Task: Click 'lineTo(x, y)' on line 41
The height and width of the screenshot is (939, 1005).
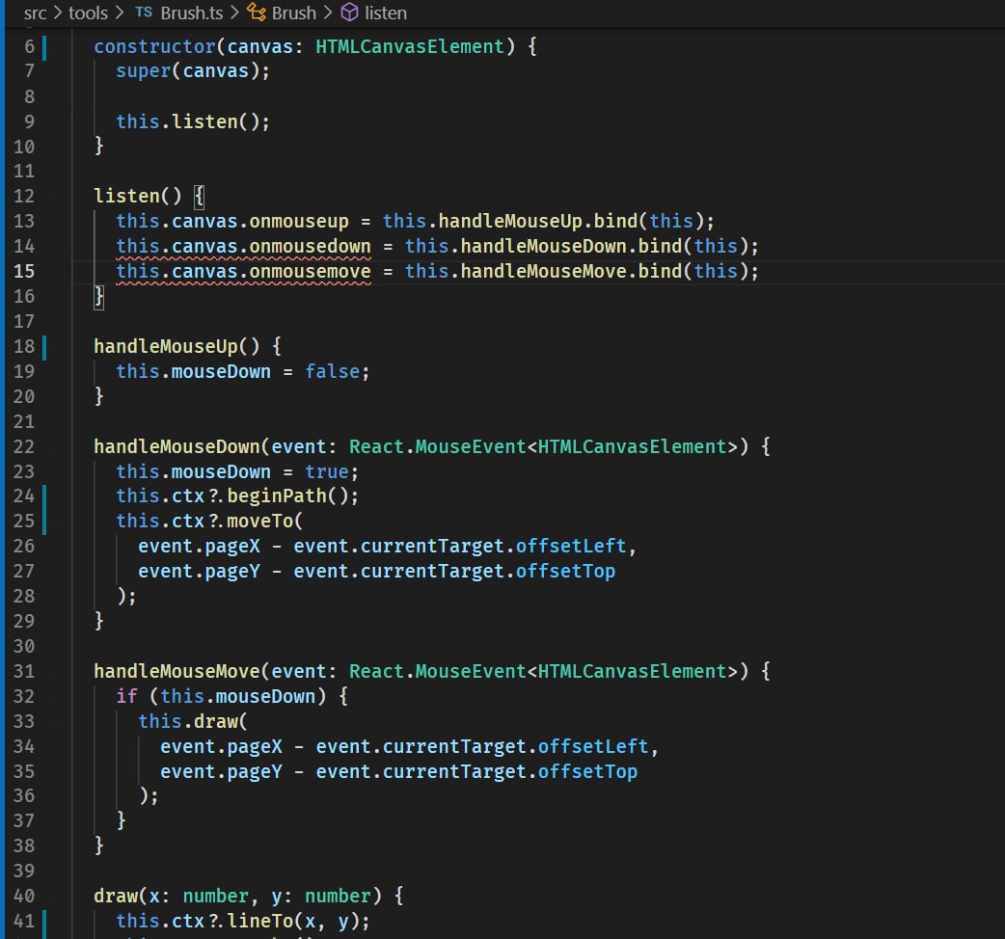Action: pyautogui.click(x=292, y=922)
